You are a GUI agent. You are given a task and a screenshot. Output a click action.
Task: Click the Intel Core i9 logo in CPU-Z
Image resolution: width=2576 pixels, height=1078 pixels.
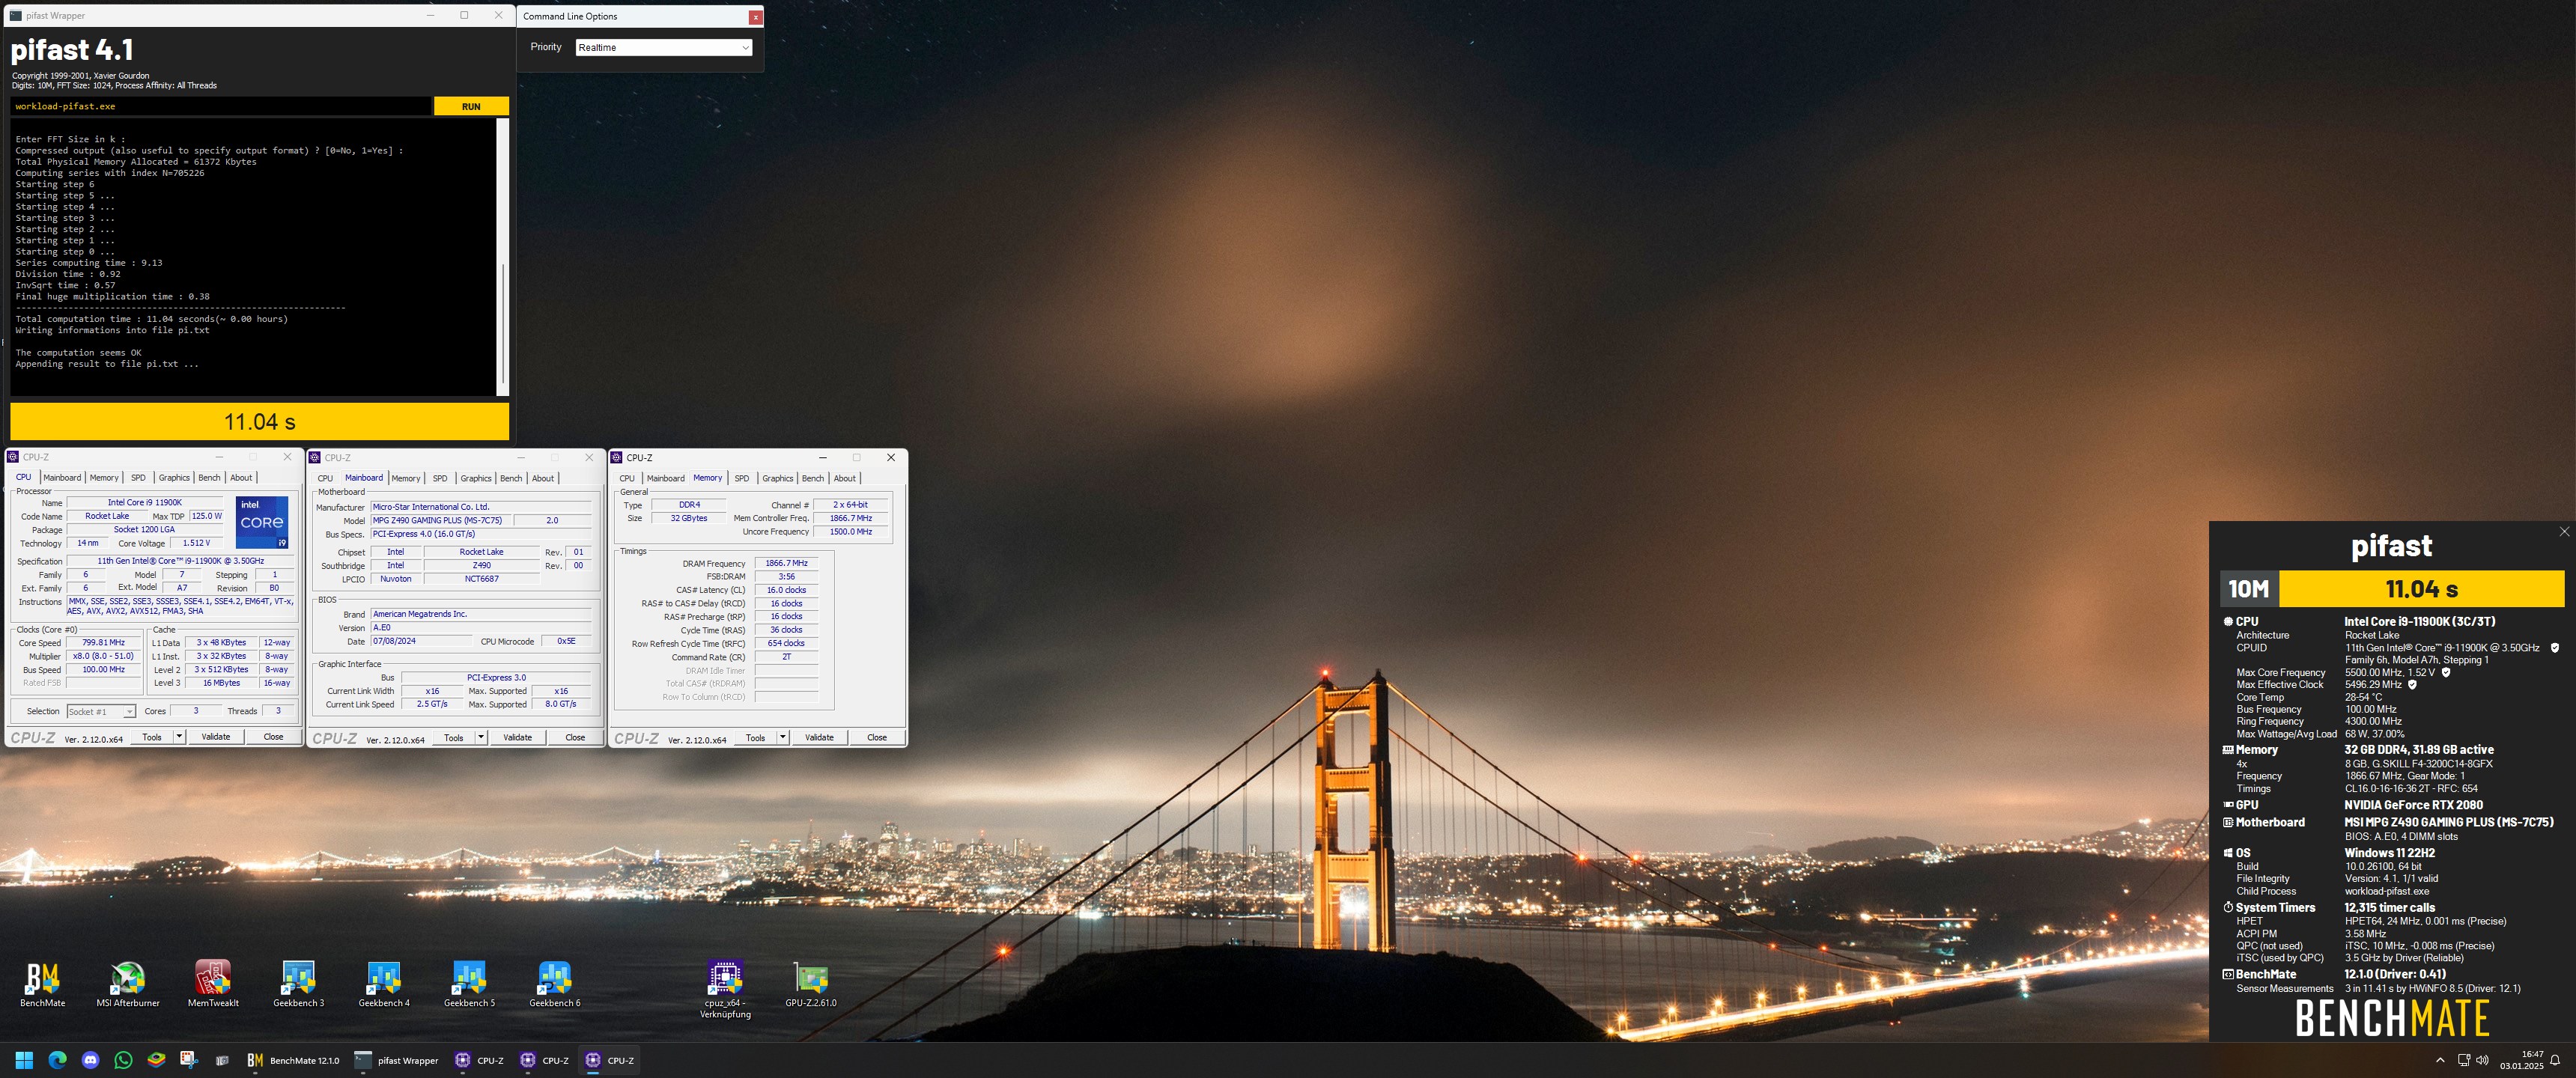262,522
